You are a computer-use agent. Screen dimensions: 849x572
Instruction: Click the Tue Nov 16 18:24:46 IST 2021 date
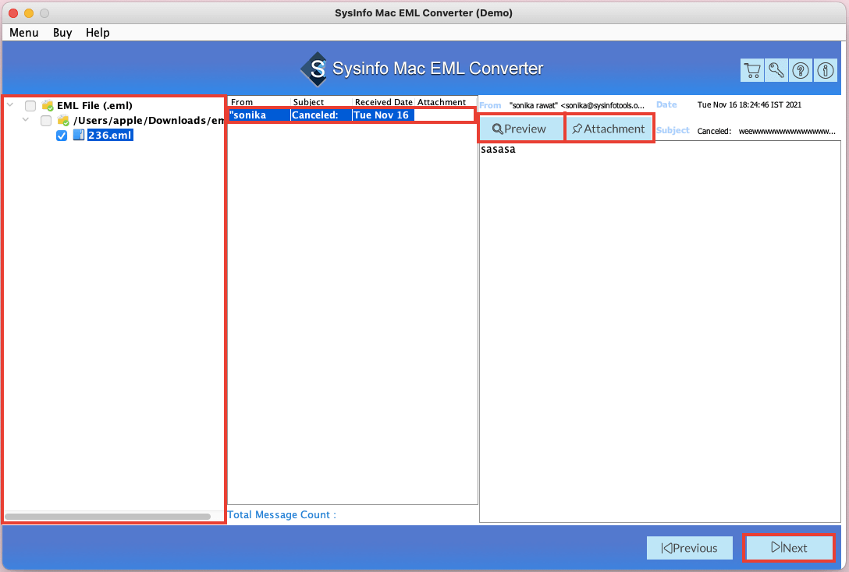(749, 105)
